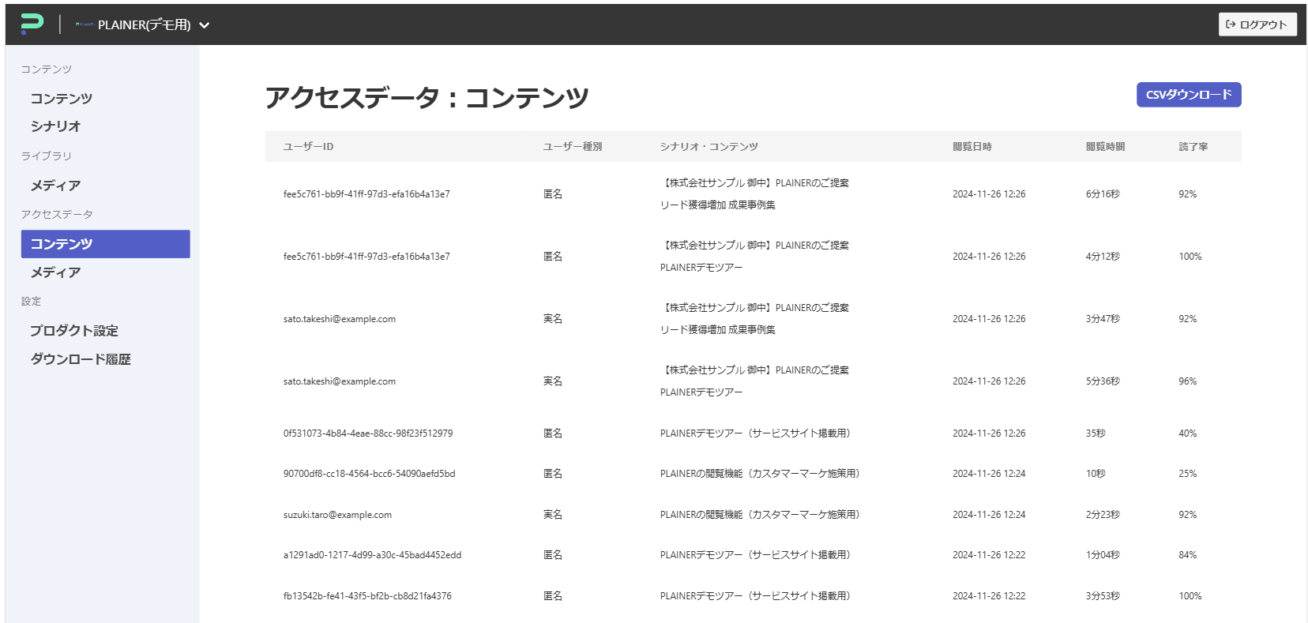Open the シナリオ sidebar item
Viewport: 1308px width, 623px height.
55,126
